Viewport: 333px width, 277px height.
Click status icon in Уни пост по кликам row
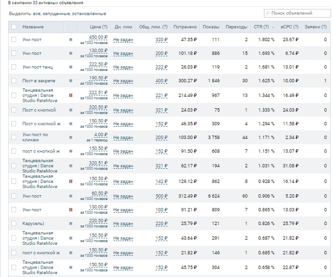[x=71, y=138]
